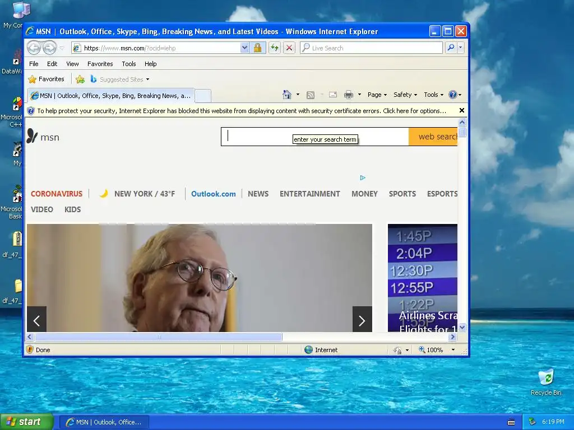Click the 100% zoom level button

(431, 350)
